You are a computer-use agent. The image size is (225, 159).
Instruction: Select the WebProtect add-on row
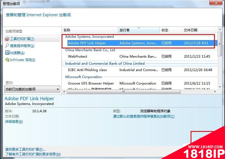(x=140, y=56)
